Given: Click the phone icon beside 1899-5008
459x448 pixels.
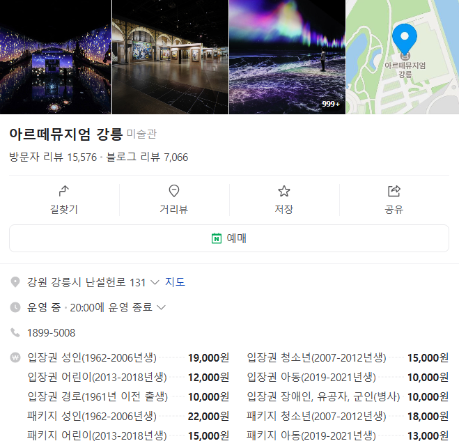Looking at the screenshot, I should click(x=15, y=332).
